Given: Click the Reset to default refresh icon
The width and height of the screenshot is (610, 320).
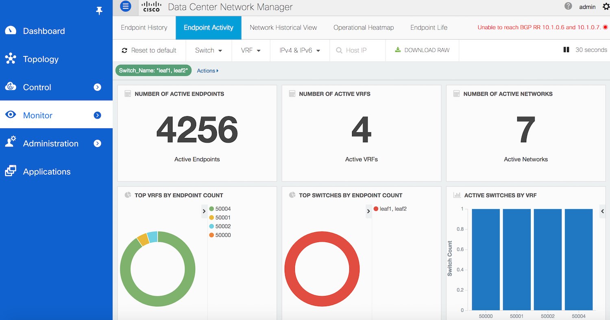Looking at the screenshot, I should [x=124, y=50].
